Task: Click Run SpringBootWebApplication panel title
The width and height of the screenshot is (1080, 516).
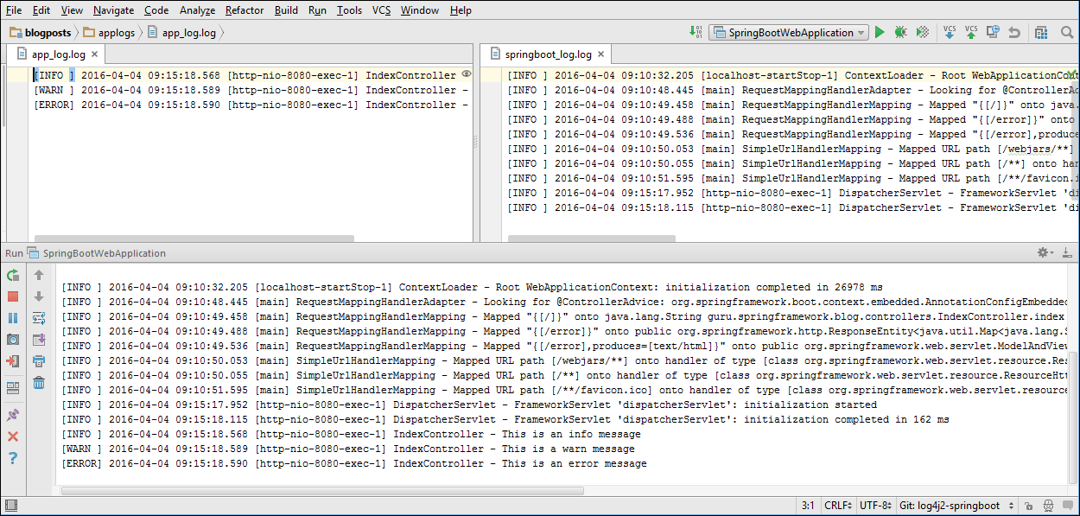Action: [86, 253]
